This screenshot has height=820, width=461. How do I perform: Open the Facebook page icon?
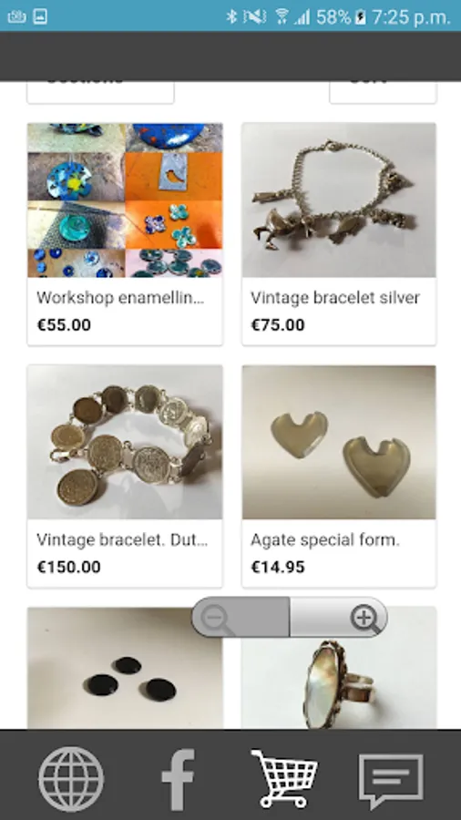pyautogui.click(x=178, y=779)
